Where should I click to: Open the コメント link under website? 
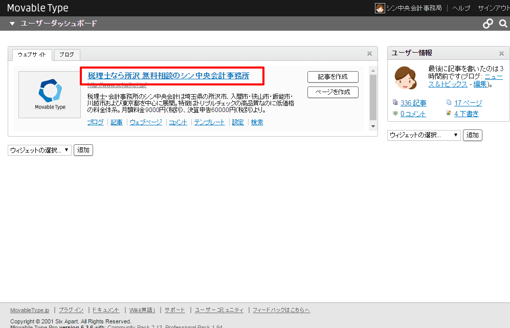pos(178,122)
